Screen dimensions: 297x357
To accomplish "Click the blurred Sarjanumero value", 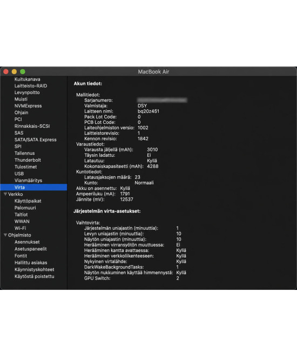I will [x=162, y=100].
